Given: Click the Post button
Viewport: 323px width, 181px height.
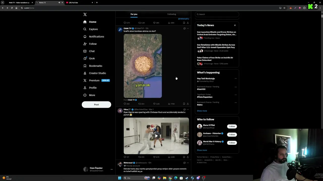Looking at the screenshot, I should tap(96, 105).
